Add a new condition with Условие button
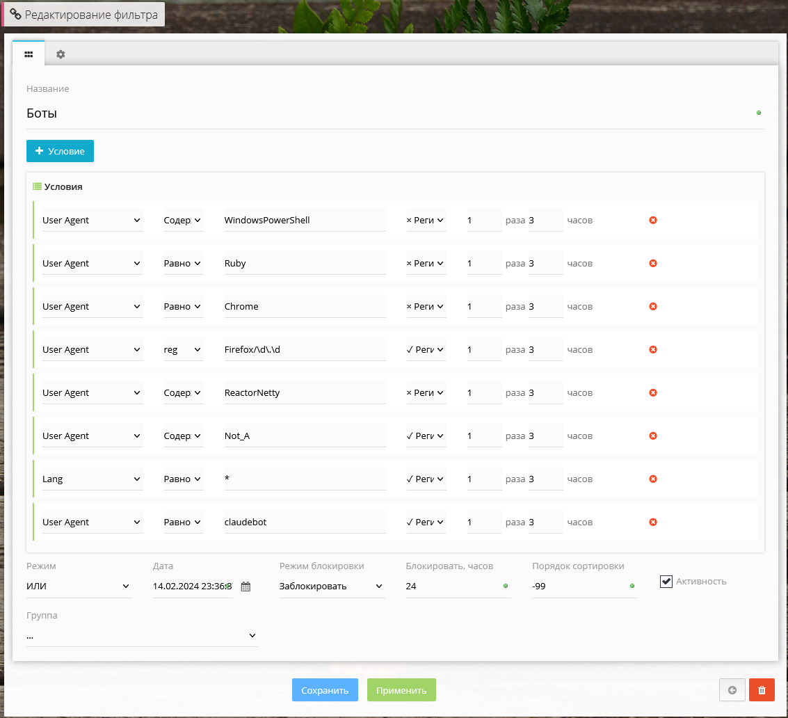 click(60, 151)
